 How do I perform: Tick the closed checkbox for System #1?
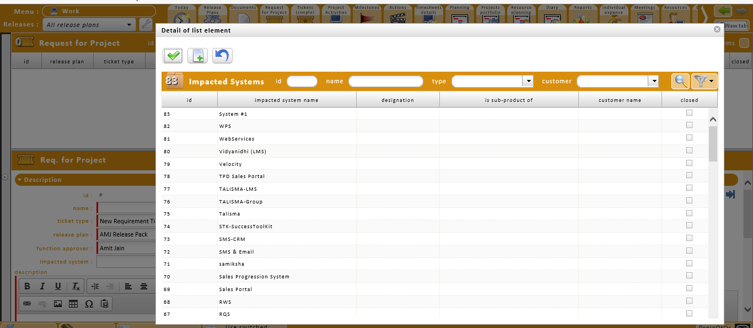(689, 113)
